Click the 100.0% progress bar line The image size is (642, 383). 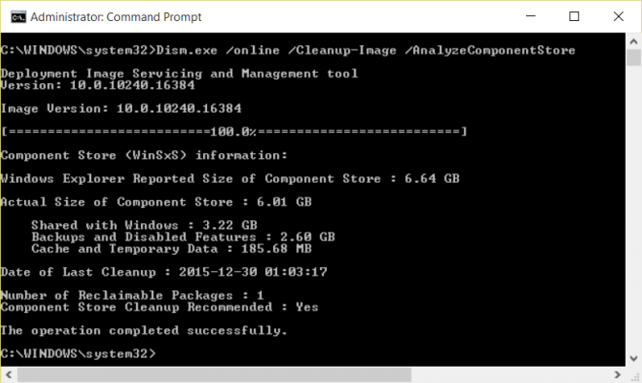click(x=235, y=130)
